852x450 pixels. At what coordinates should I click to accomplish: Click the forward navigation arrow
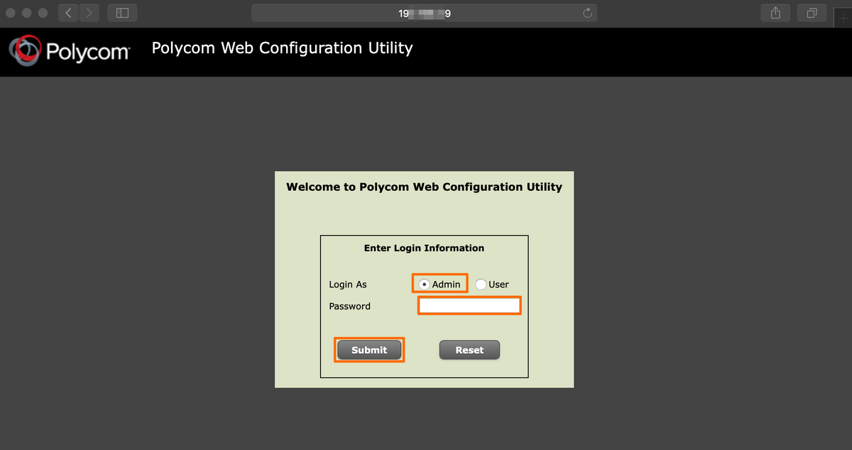89,13
